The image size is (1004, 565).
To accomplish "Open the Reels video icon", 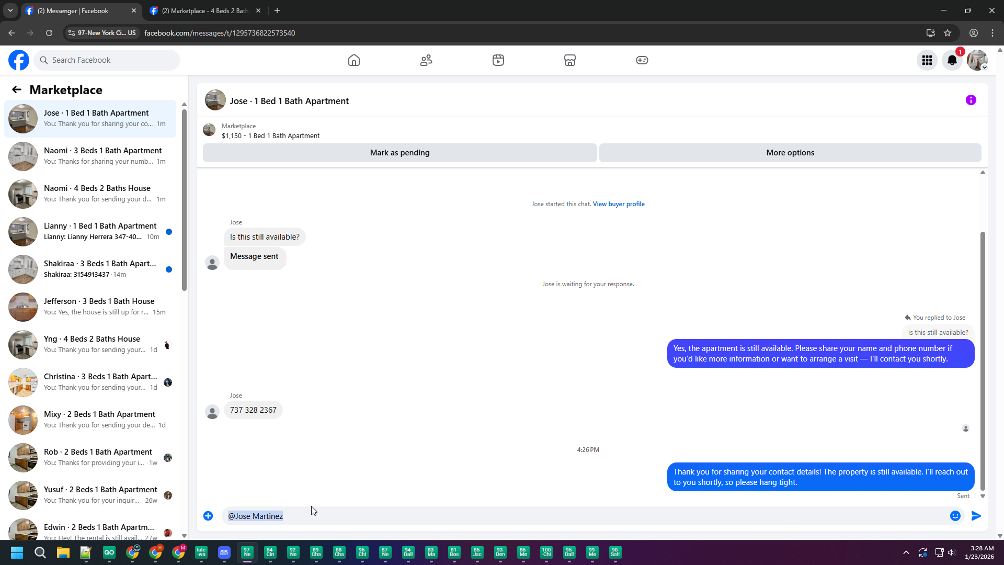I will 498,60.
